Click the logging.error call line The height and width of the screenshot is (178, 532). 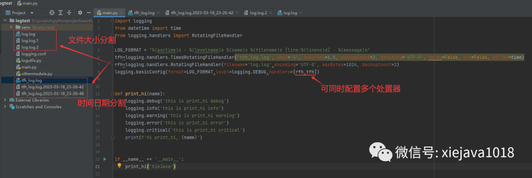[177, 123]
